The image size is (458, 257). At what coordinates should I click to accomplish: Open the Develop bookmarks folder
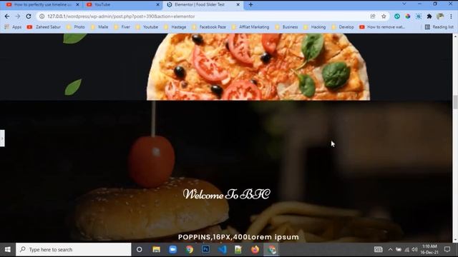(x=343, y=27)
